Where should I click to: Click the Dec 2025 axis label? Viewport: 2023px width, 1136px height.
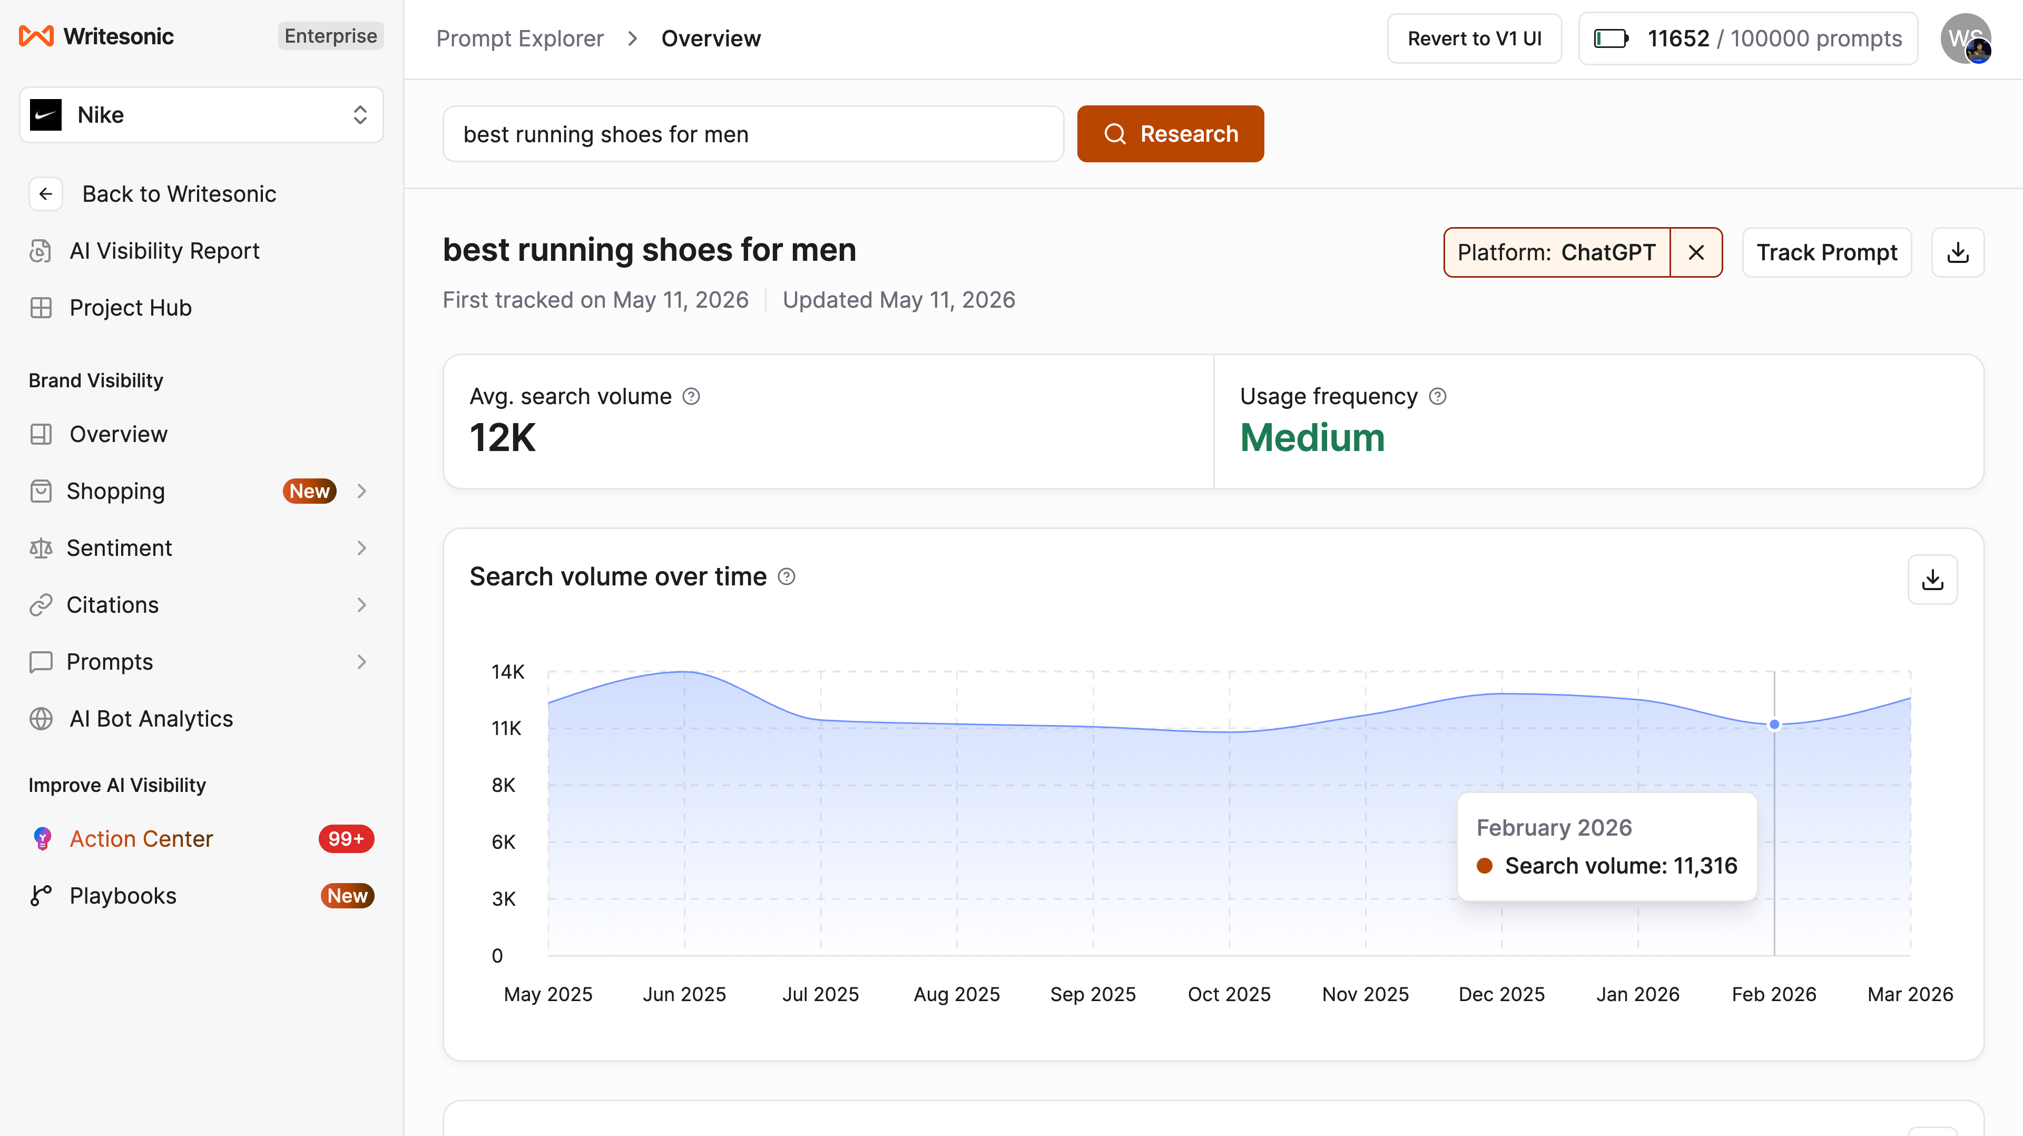[x=1501, y=995]
